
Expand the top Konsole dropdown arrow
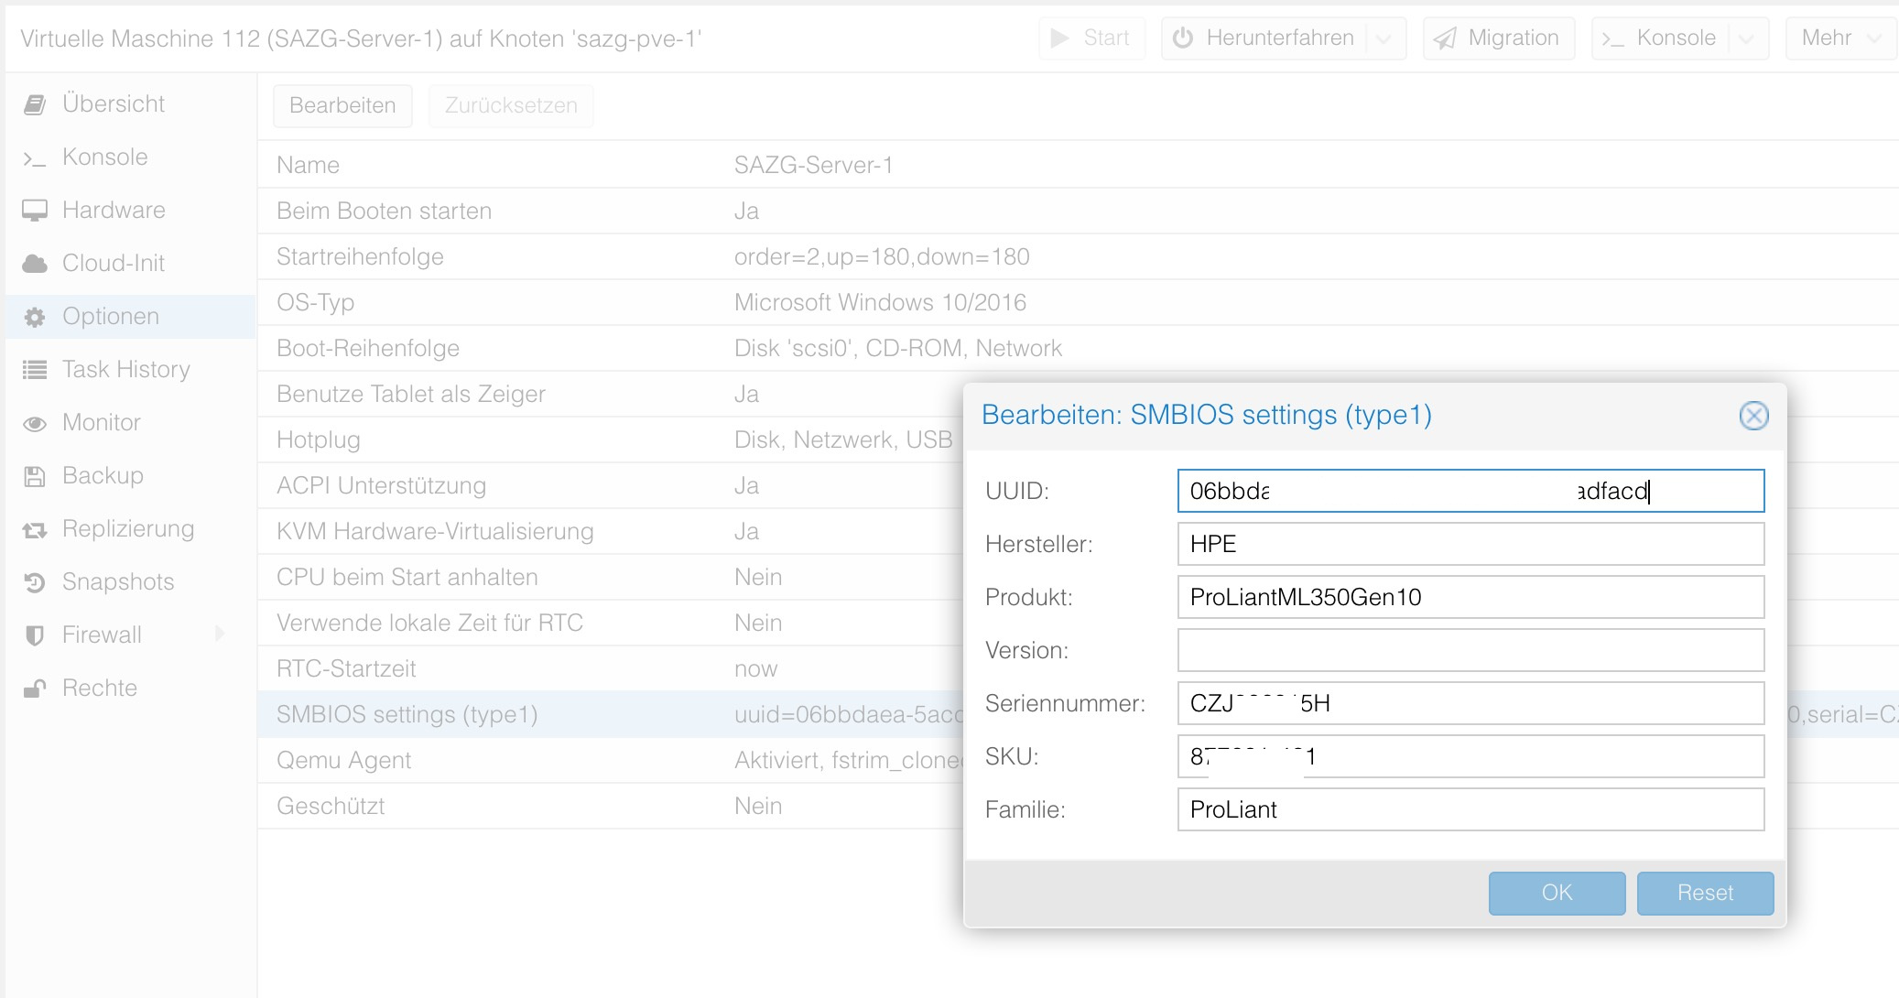tap(1746, 38)
